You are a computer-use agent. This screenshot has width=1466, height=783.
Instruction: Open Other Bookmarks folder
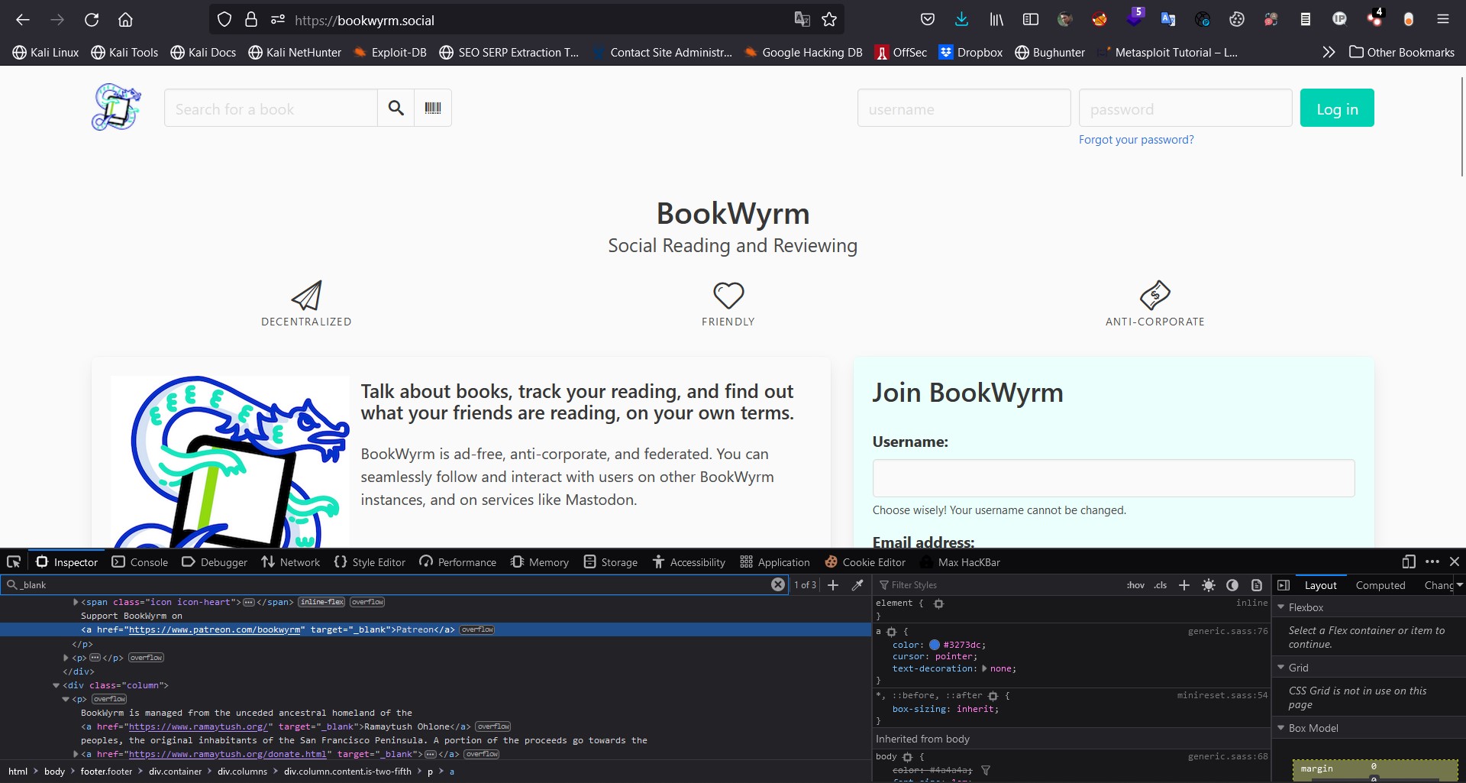[1402, 52]
